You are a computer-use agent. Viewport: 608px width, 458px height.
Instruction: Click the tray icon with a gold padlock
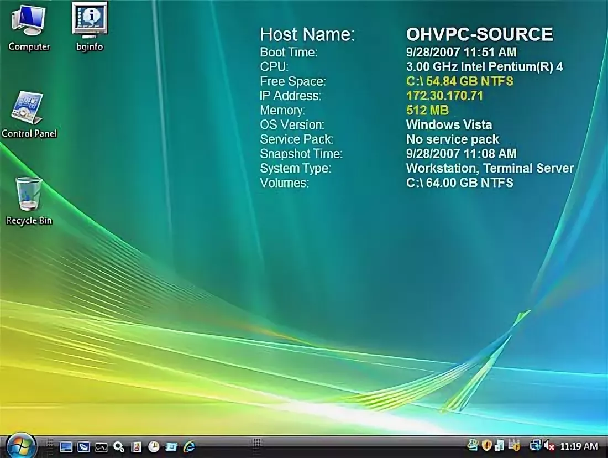514,445
